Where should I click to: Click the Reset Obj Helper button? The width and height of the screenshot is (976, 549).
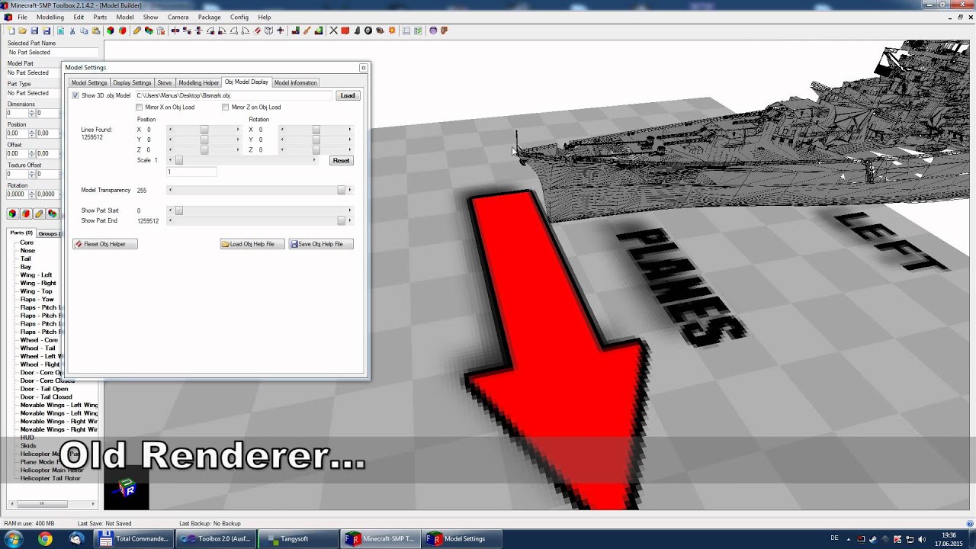105,244
